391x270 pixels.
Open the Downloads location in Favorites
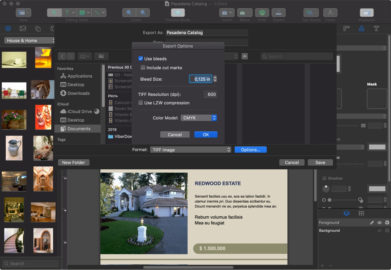(78, 93)
